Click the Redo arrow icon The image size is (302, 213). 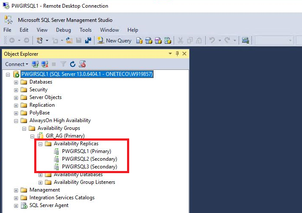[227, 40]
